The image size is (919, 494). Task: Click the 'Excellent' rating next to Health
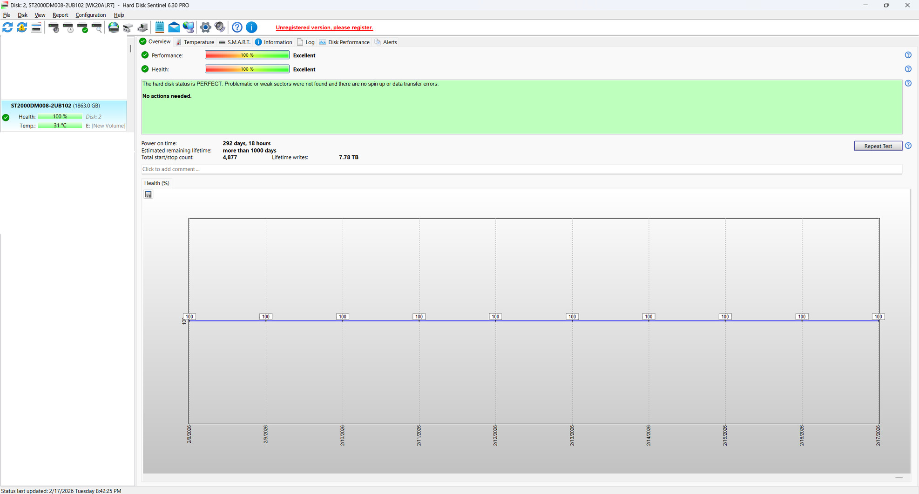pos(304,69)
